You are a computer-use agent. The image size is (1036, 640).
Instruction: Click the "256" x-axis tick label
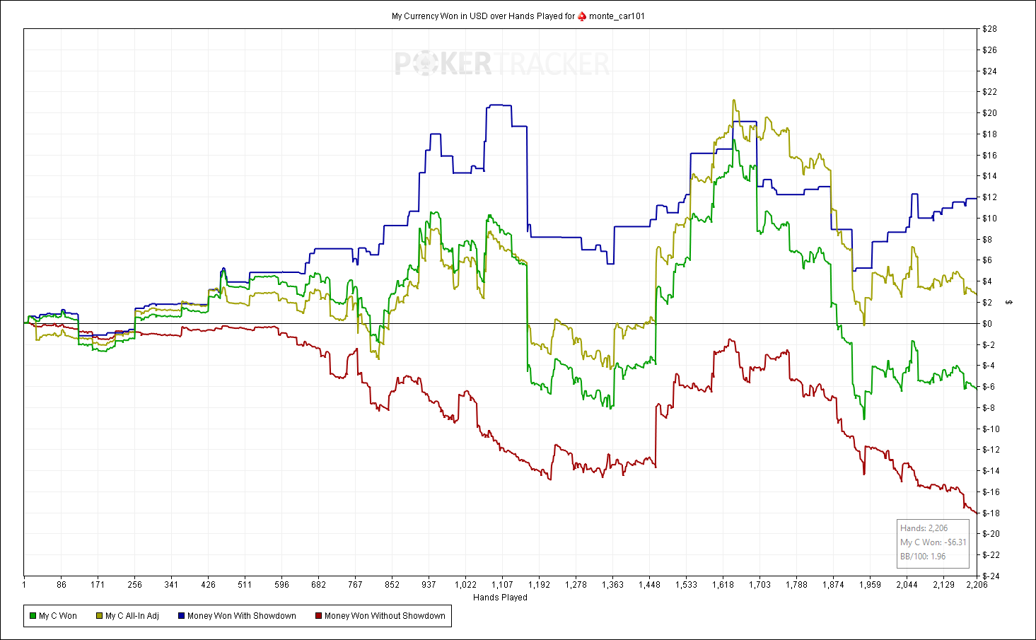[134, 585]
